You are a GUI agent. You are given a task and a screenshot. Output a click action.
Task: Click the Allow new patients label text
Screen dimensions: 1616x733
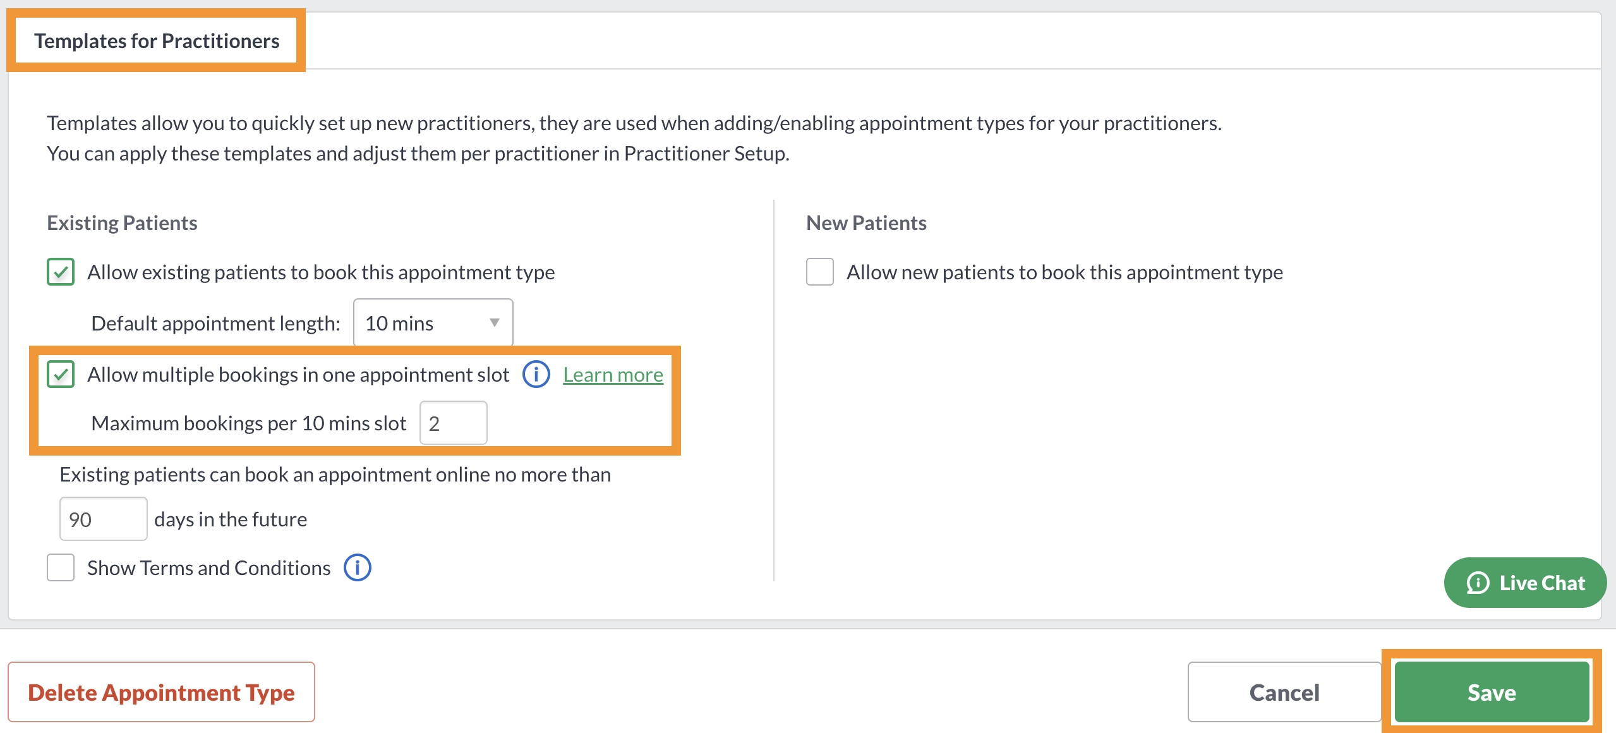[x=1064, y=272]
